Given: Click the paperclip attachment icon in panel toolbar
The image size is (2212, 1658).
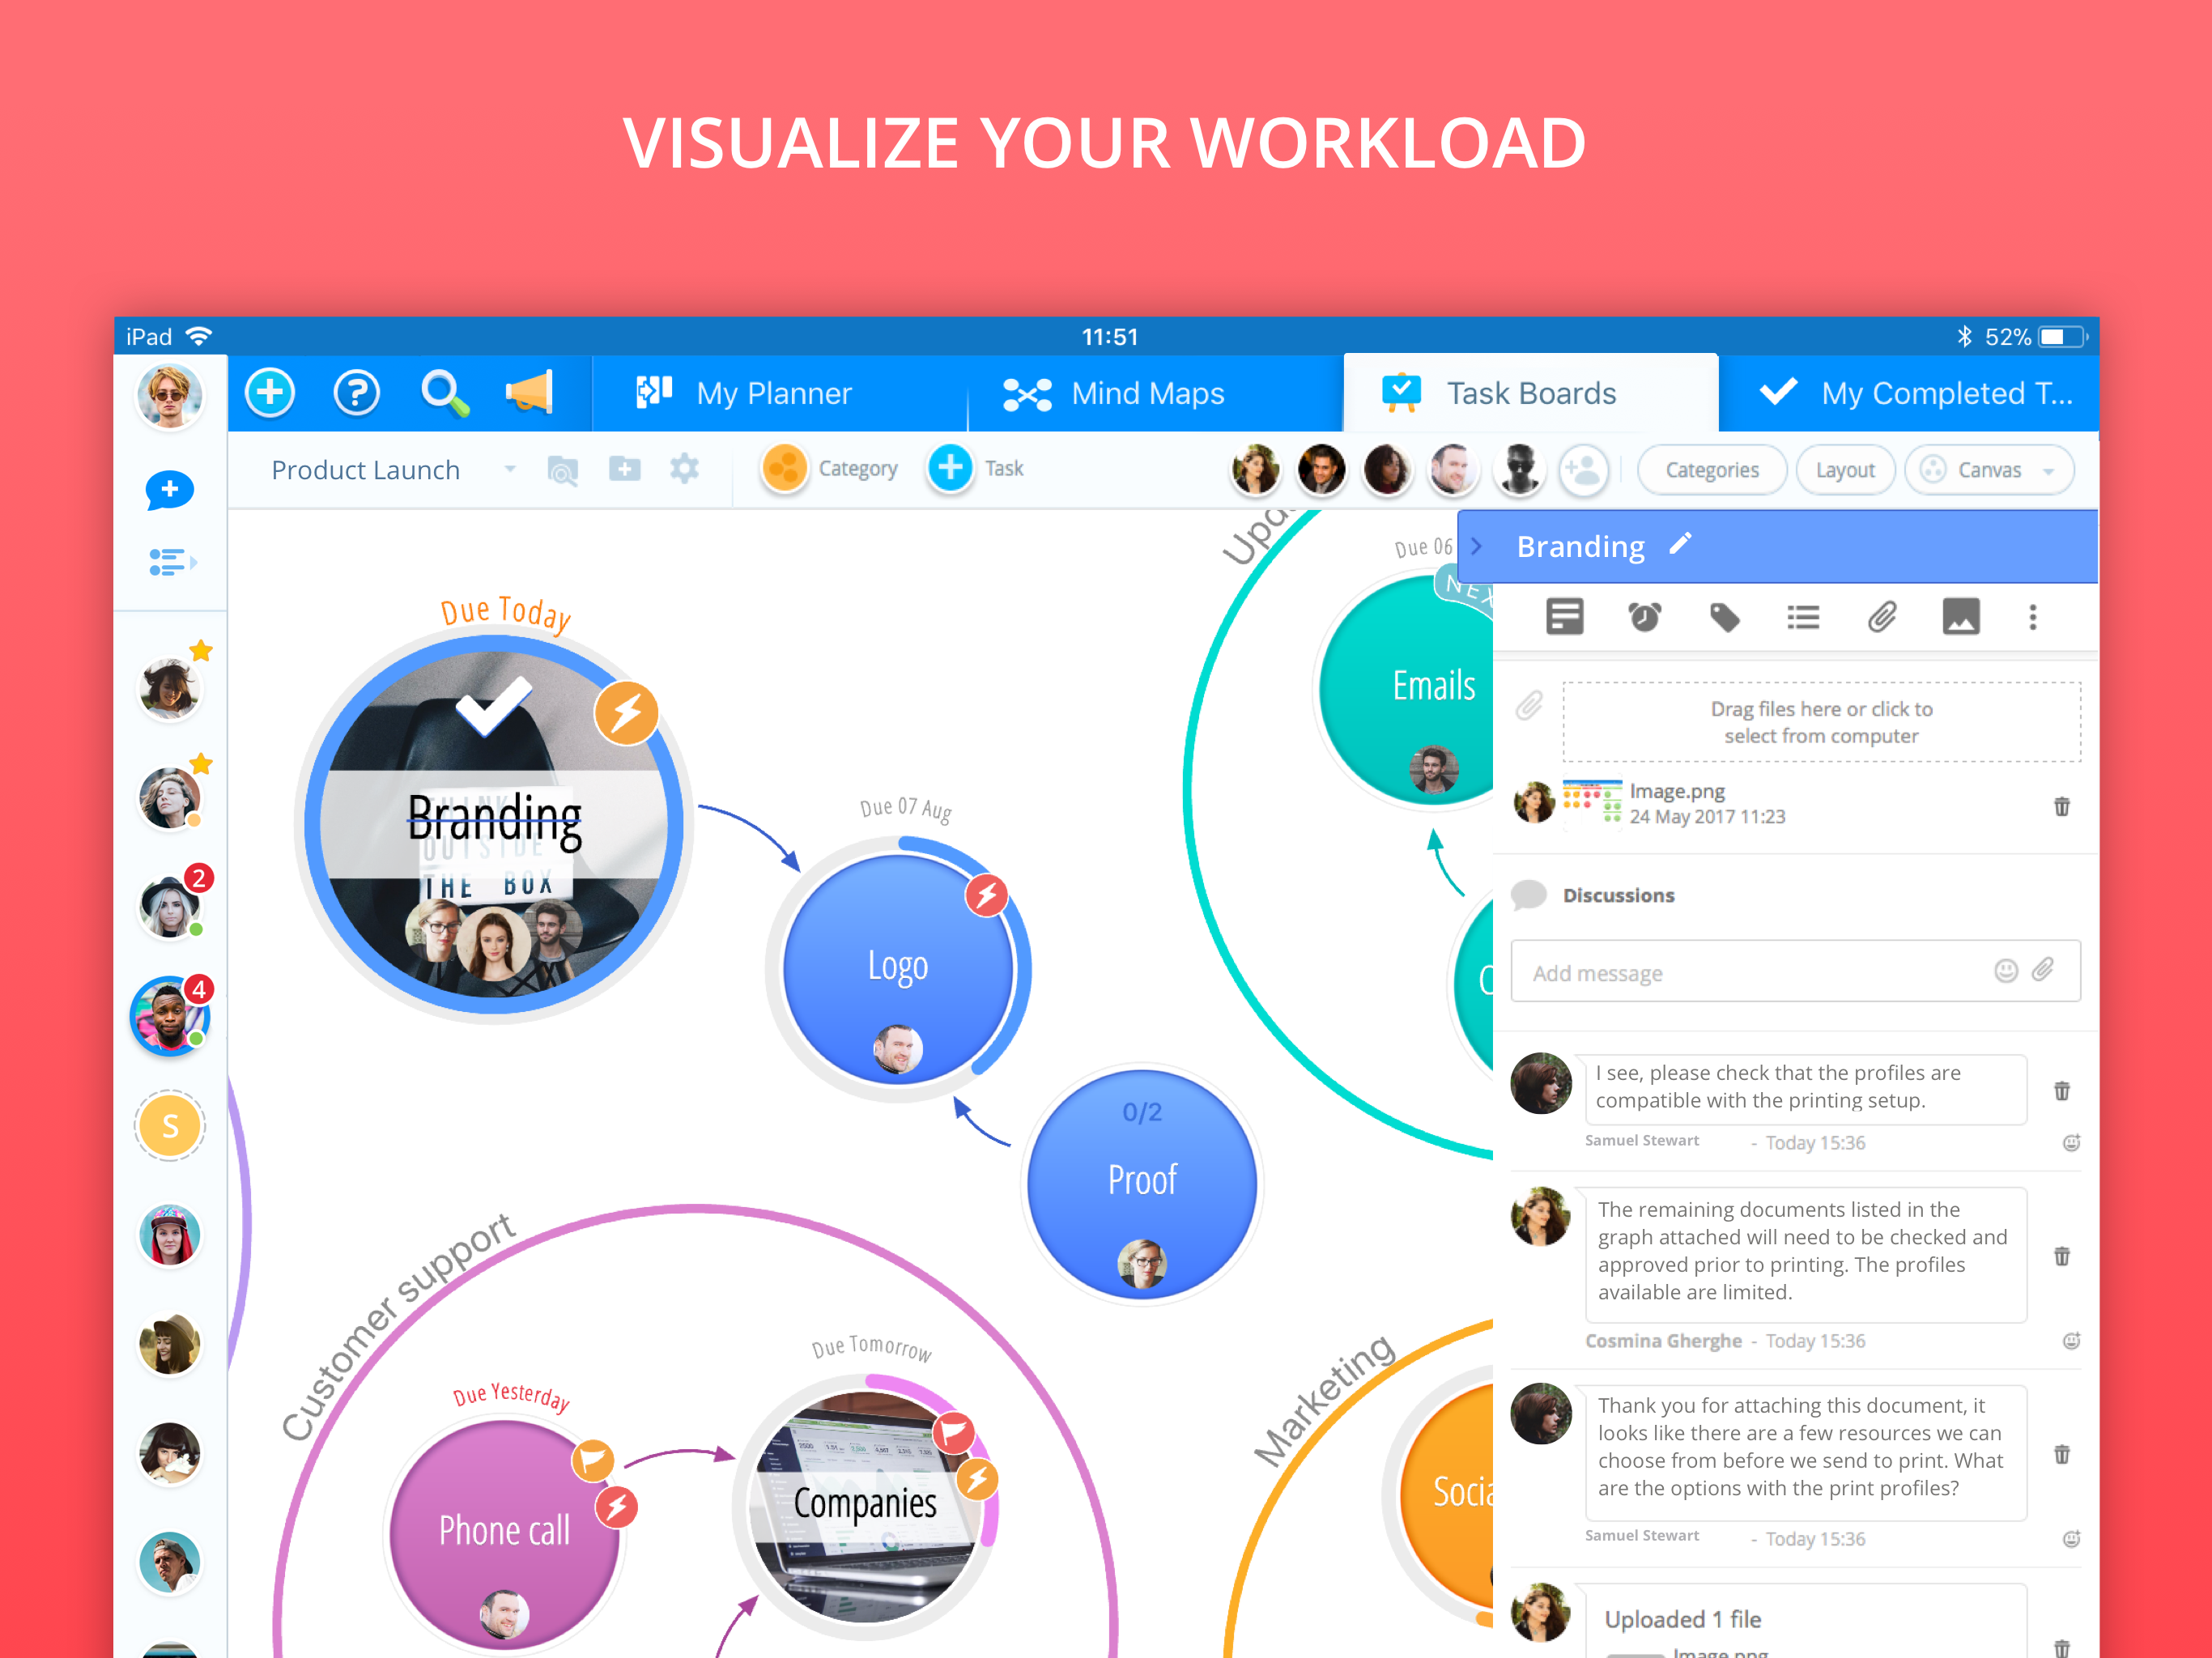Looking at the screenshot, I should click(1882, 617).
